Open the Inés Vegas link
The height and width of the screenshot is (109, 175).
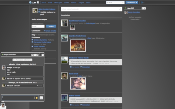point(90,23)
